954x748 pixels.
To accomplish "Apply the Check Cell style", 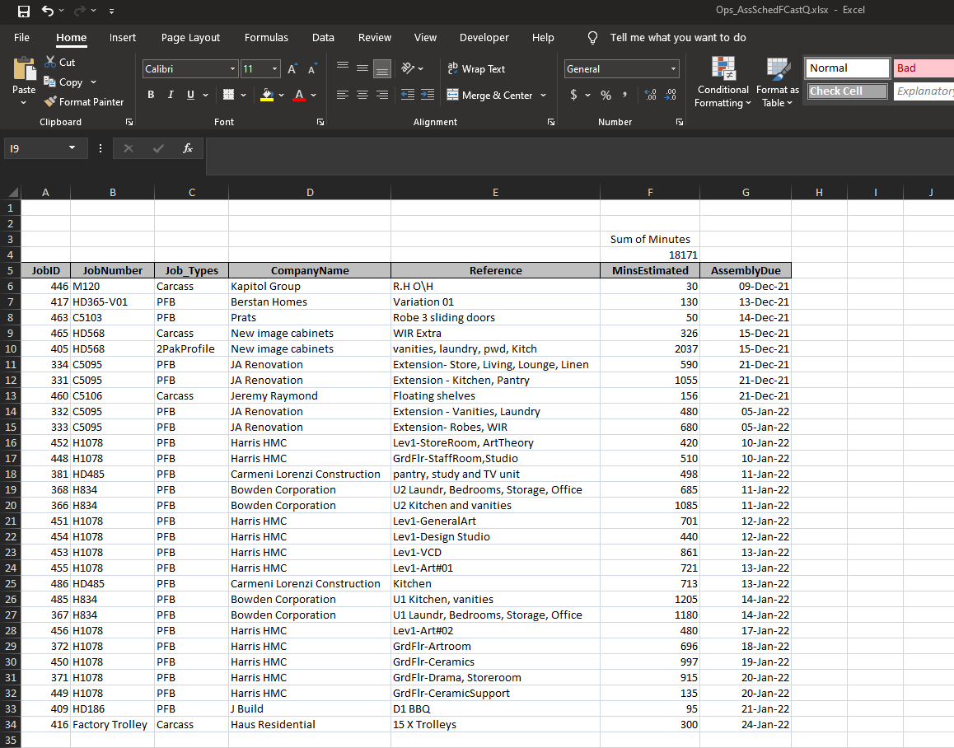I will click(848, 91).
